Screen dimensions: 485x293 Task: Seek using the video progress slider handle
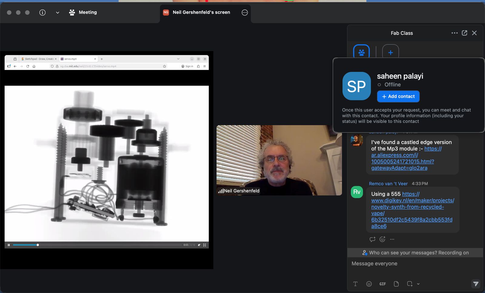coord(38,245)
